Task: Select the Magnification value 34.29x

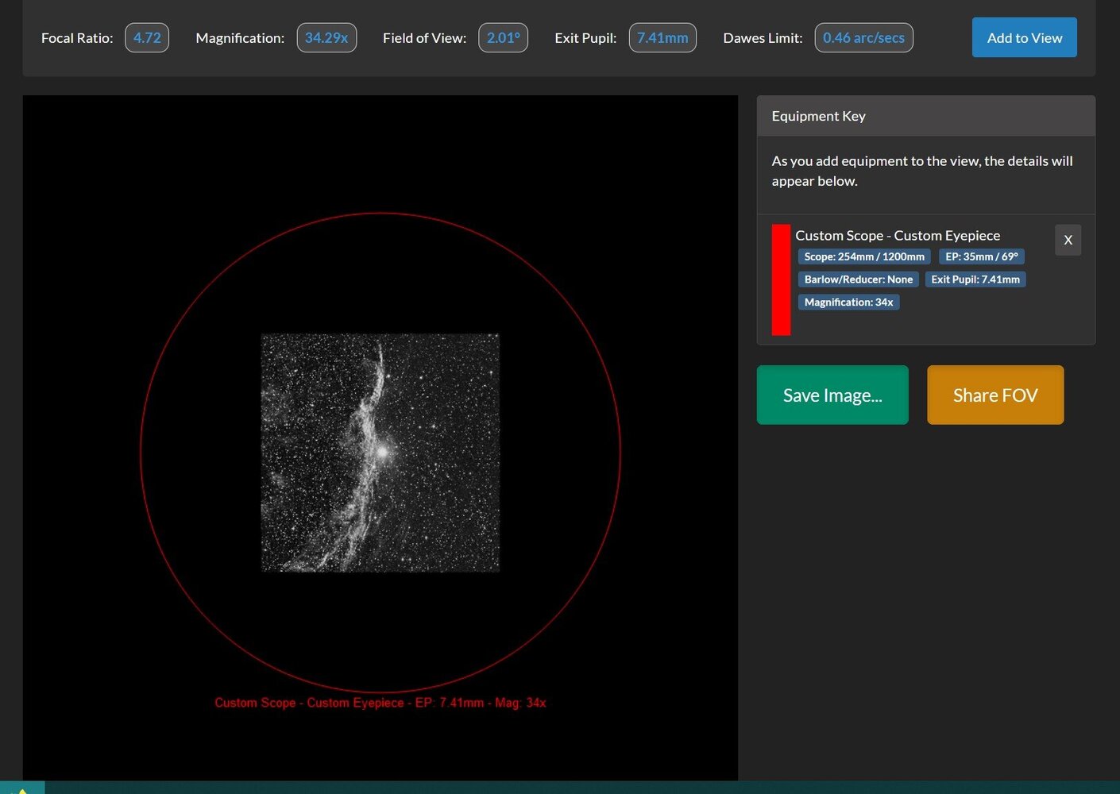Action: (x=326, y=37)
